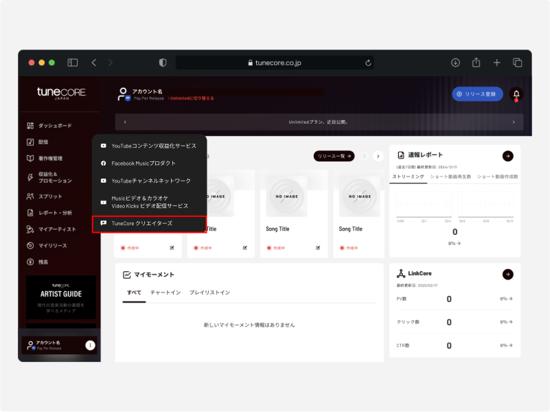Viewport: 550px width, 412px height.
Task: Open the LinkCore arrow icon
Action: coord(507,274)
